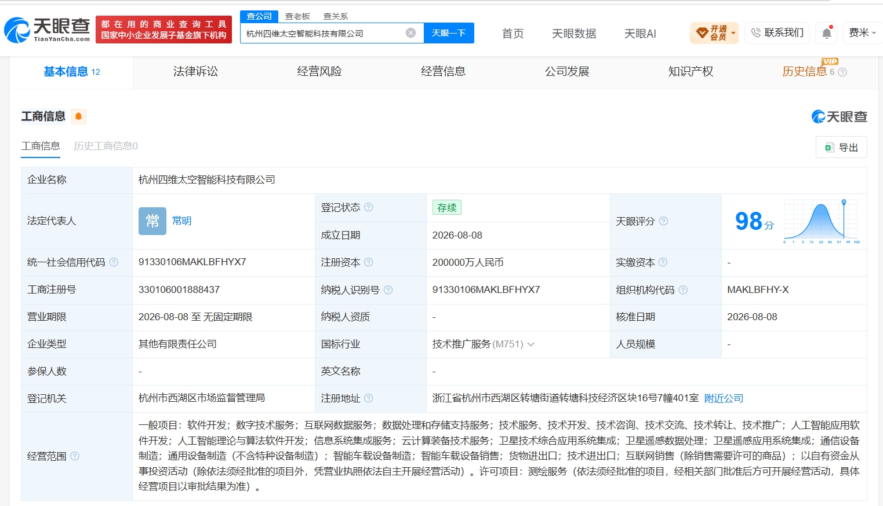Switch to 查公司 search tab

pos(259,16)
